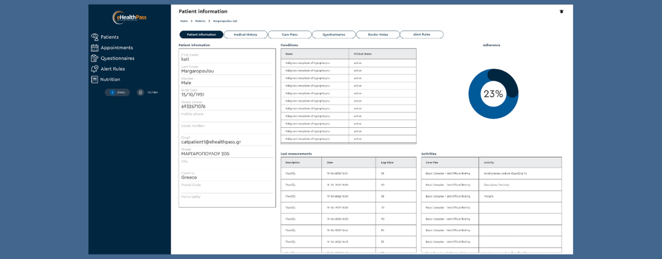Open the Jimmy user profile chip
The width and height of the screenshot is (662, 259).
[x=118, y=92]
